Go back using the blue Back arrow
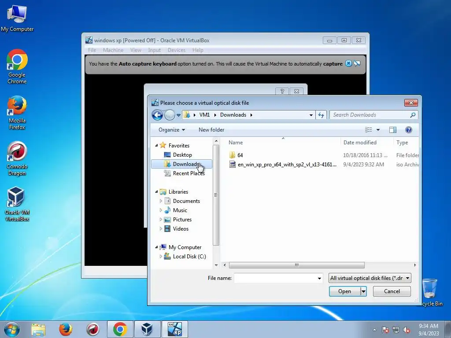The width and height of the screenshot is (451, 338). (x=157, y=115)
